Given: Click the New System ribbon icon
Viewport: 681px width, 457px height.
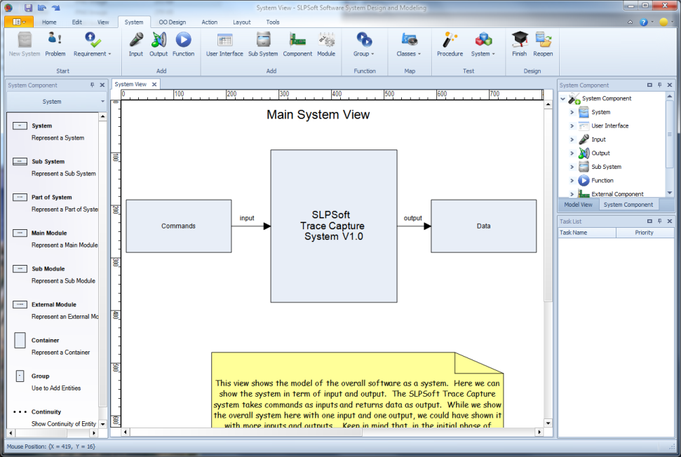Looking at the screenshot, I should coord(25,44).
